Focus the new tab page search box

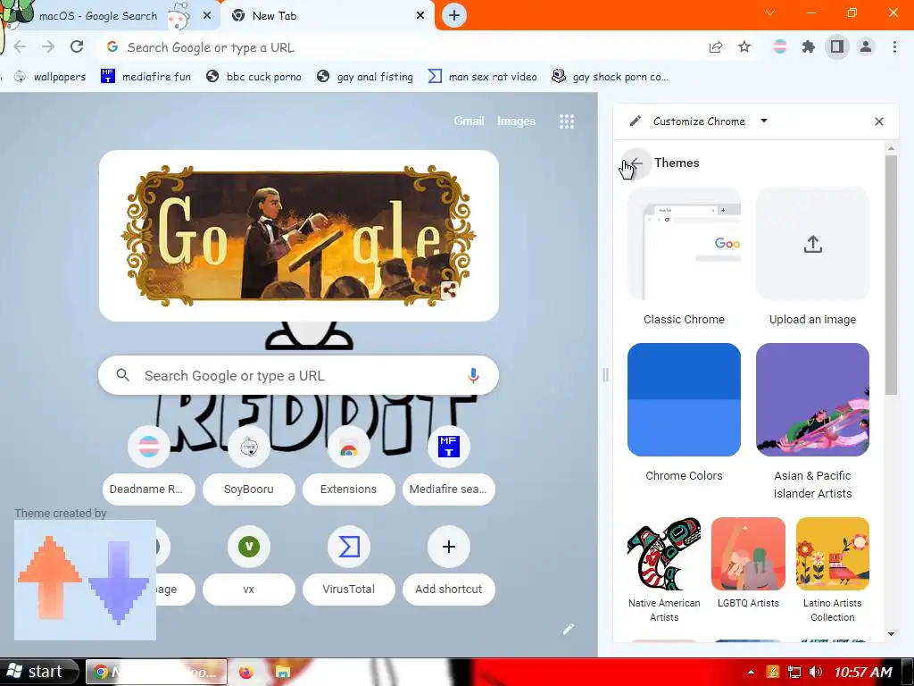pos(298,376)
